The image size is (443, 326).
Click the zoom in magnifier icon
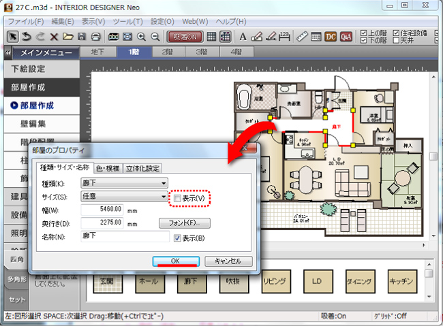tap(142, 36)
